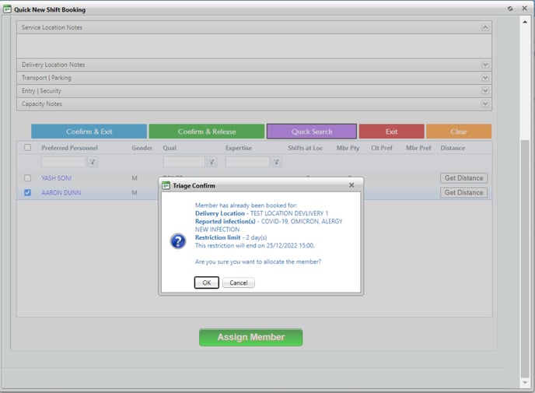Image resolution: width=535 pixels, height=393 pixels.
Task: Uncheck the AARON DUNN row checkbox
Action: click(28, 192)
